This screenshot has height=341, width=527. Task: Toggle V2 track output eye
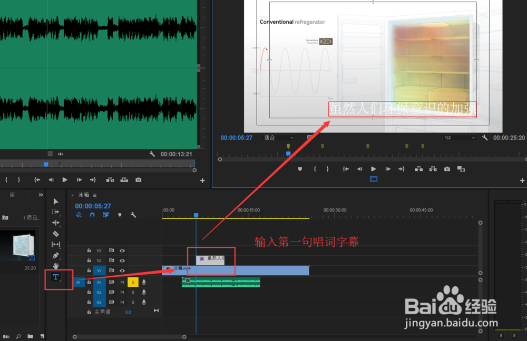(x=122, y=260)
